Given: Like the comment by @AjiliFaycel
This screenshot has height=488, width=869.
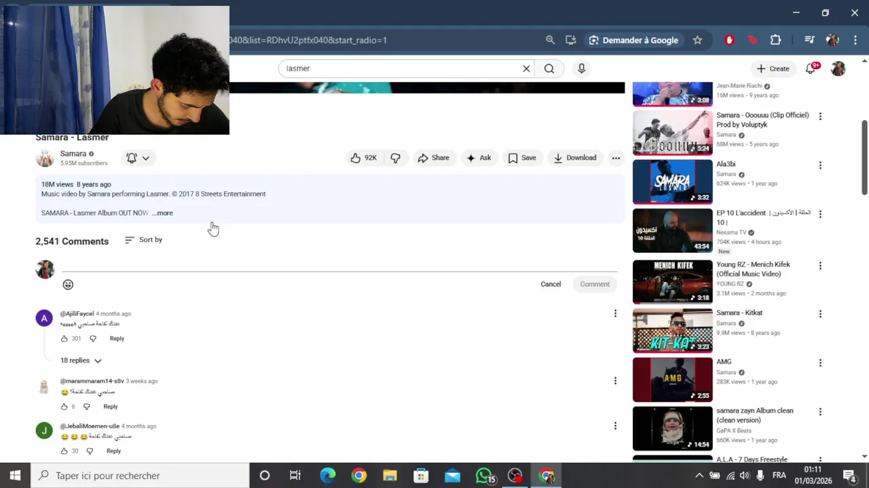Looking at the screenshot, I should 64,338.
